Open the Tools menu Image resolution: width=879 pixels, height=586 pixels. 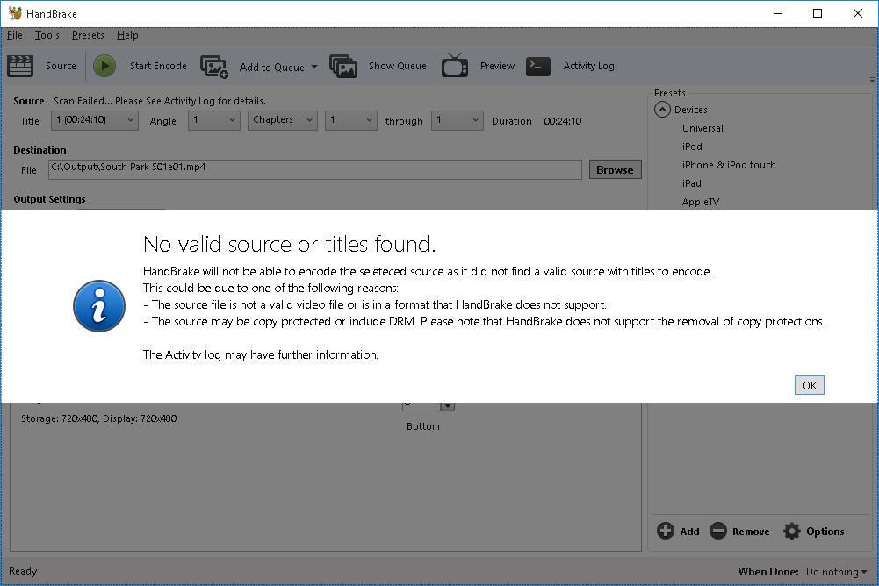47,35
